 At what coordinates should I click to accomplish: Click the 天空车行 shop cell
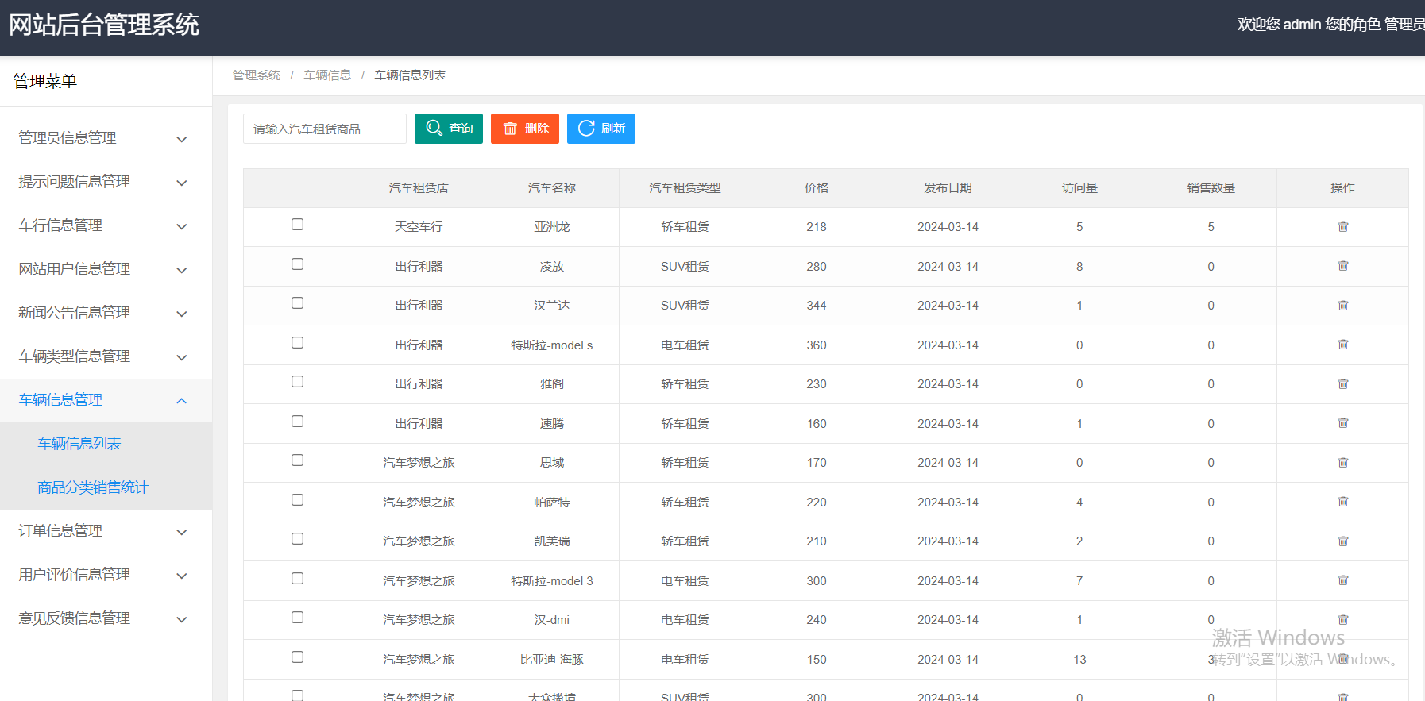(419, 227)
